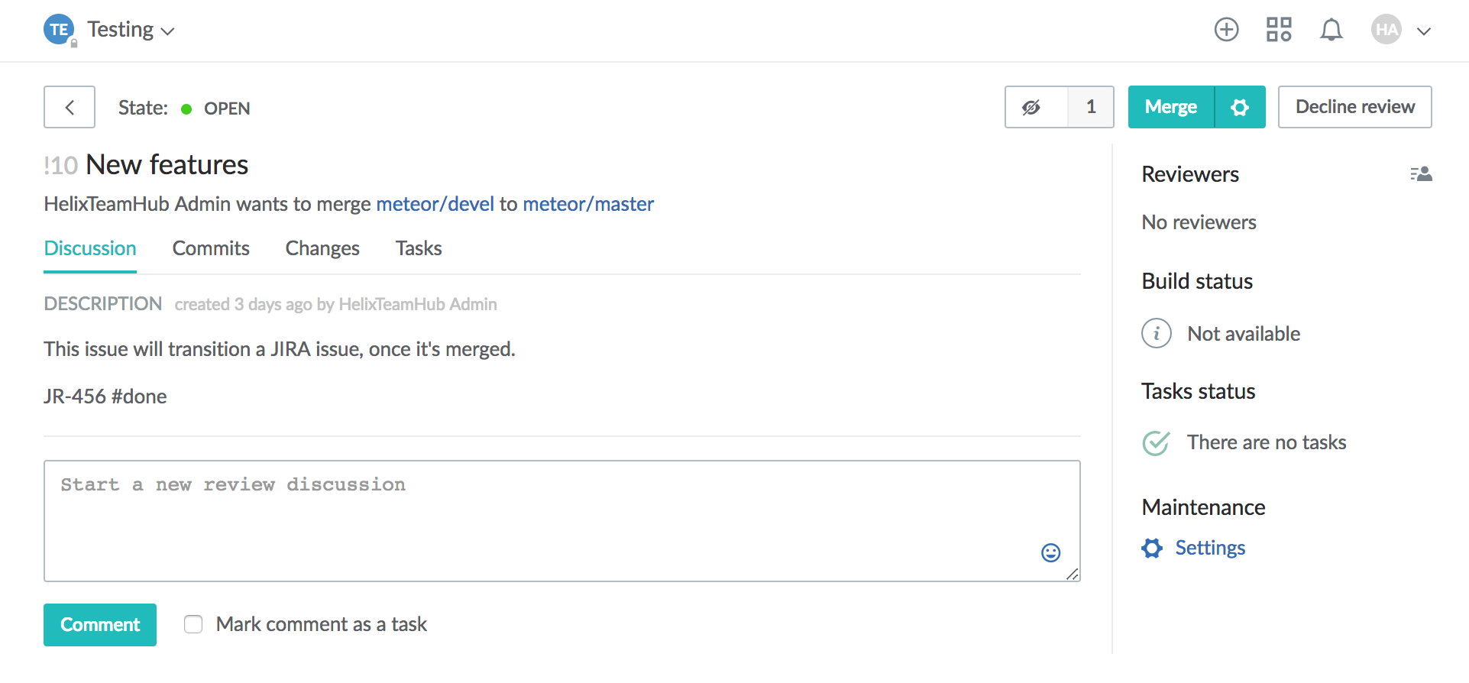Screen dimensions: 1469x683
Task: Toggle the watch eye-slash button
Action: click(x=1032, y=107)
